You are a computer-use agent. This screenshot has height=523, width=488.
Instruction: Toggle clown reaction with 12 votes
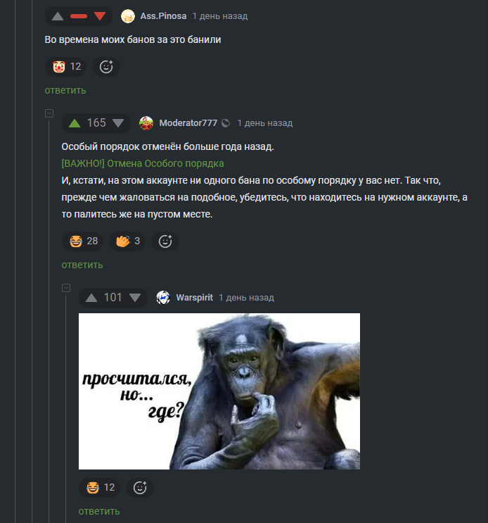66,67
